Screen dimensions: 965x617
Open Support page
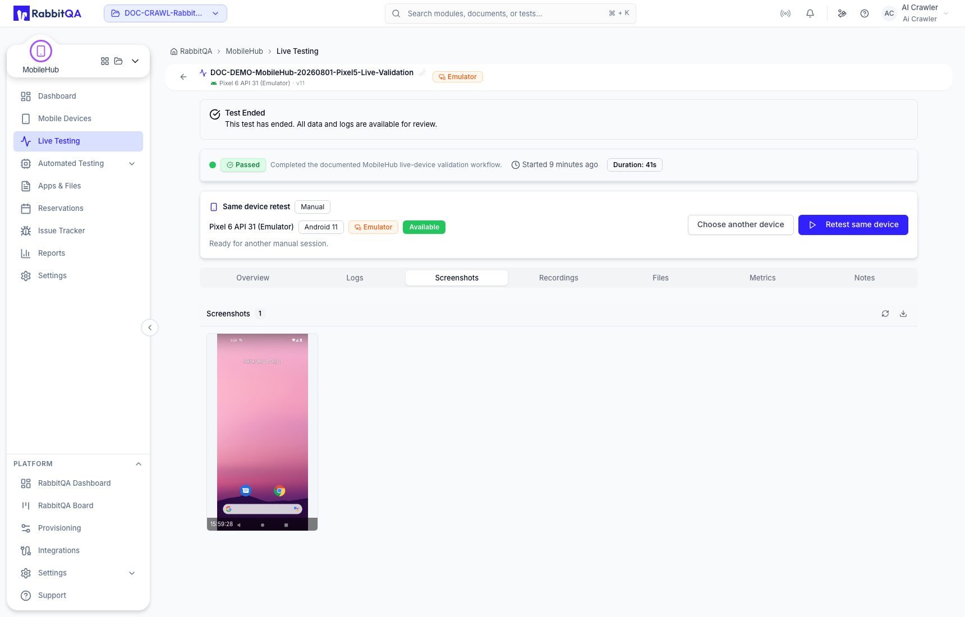[x=78, y=595]
